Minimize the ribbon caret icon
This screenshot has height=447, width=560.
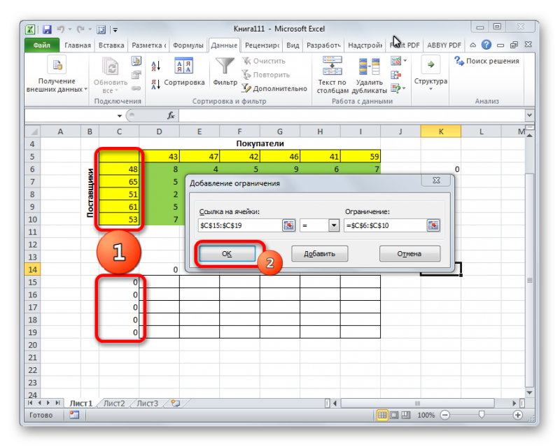(473, 45)
